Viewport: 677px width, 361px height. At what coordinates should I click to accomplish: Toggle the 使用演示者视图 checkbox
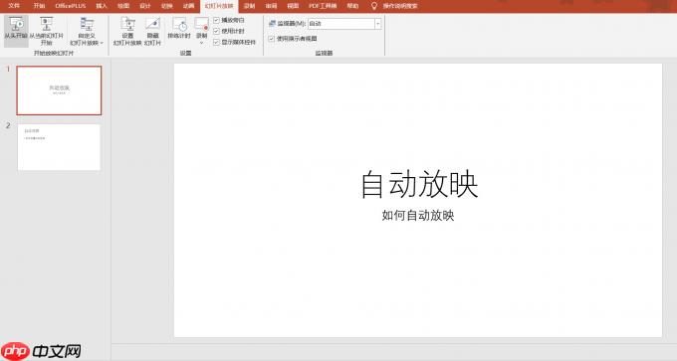click(272, 39)
